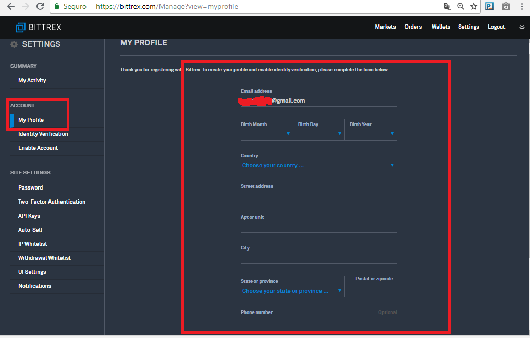The width and height of the screenshot is (530, 338).
Task: Open the Birth Day dropdown
Action: coord(319,134)
